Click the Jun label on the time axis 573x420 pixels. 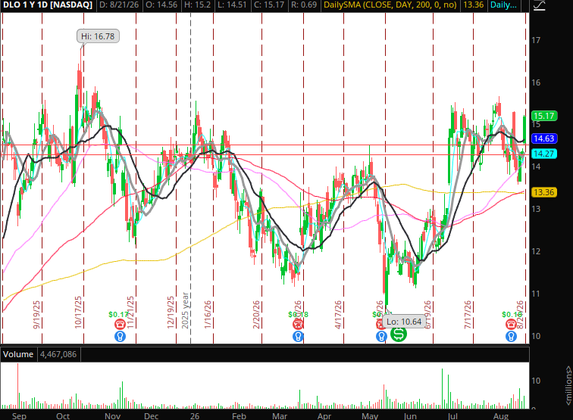tap(410, 416)
